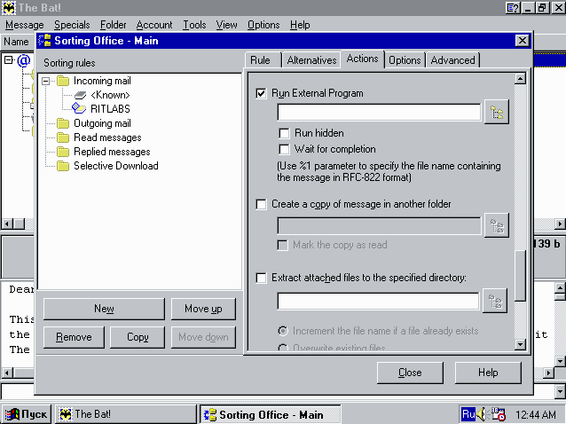Viewport: 566px width, 424px height.
Task: Click the extract directory path field
Action: pyautogui.click(x=378, y=301)
